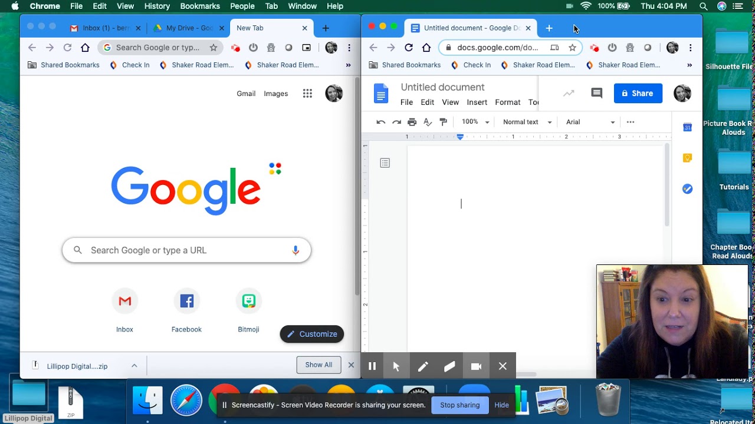Click the Customize button on New Tab
Viewport: 755px width, 424px height.
tap(312, 334)
